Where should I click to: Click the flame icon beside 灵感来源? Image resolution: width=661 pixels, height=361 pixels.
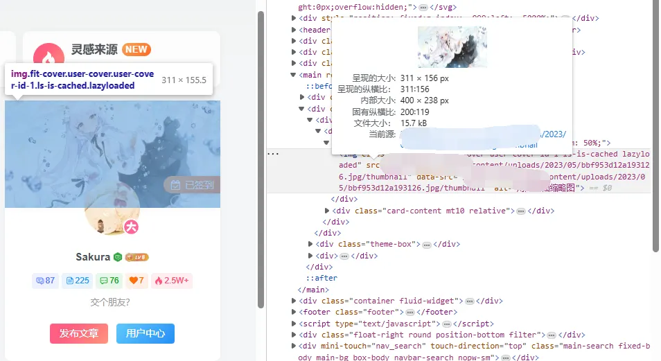tap(49, 54)
